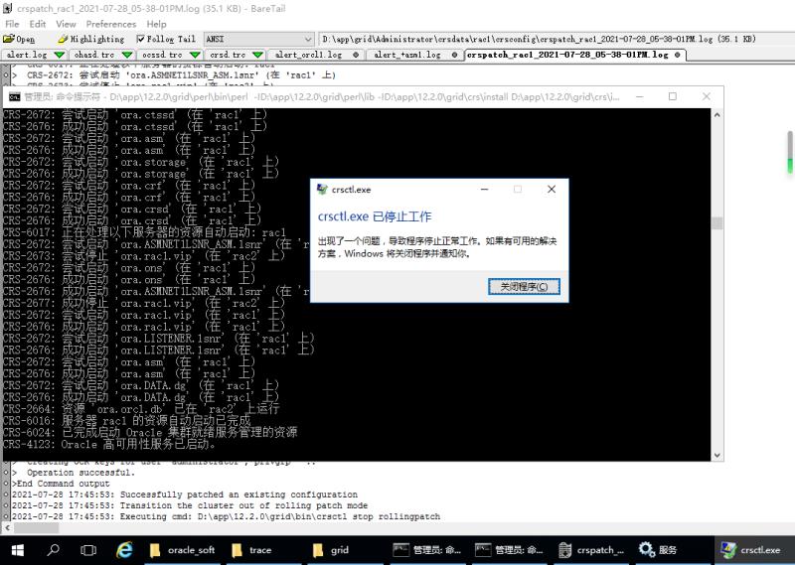
Task: Open Windows search from taskbar
Action: point(53,550)
